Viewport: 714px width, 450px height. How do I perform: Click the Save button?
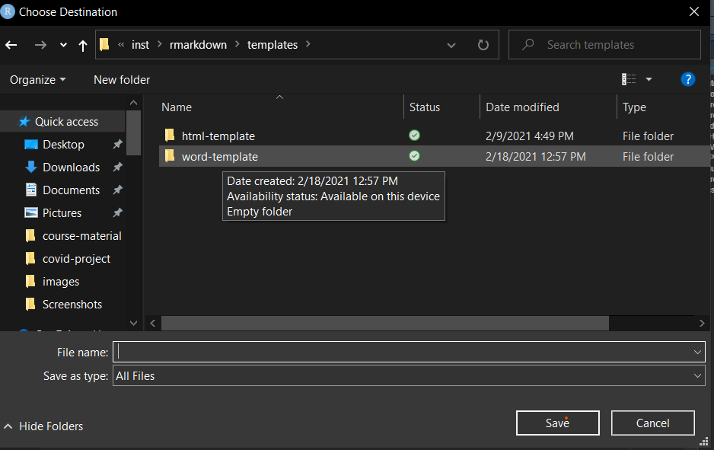[x=557, y=423]
